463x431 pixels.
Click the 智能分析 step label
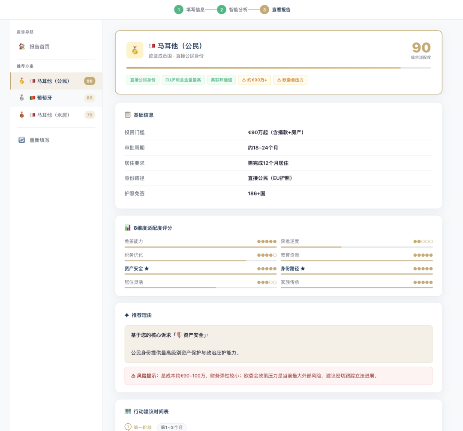point(238,10)
